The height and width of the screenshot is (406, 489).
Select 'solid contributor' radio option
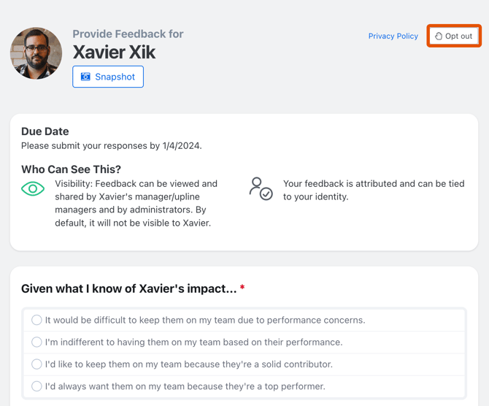36,364
